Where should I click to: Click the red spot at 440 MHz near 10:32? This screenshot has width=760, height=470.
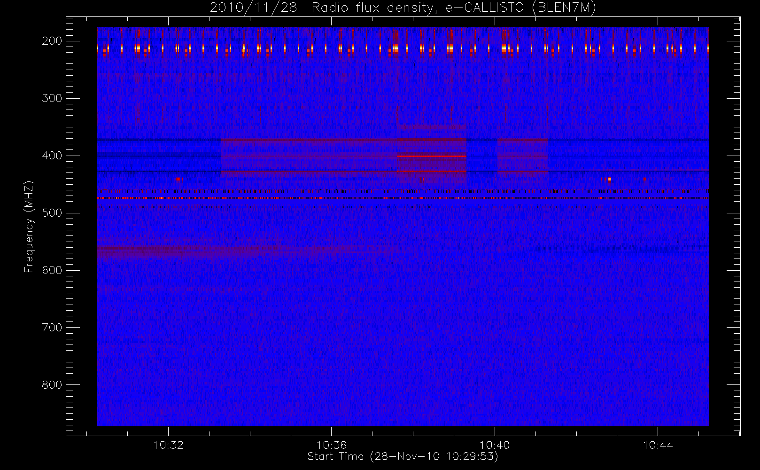178,179
